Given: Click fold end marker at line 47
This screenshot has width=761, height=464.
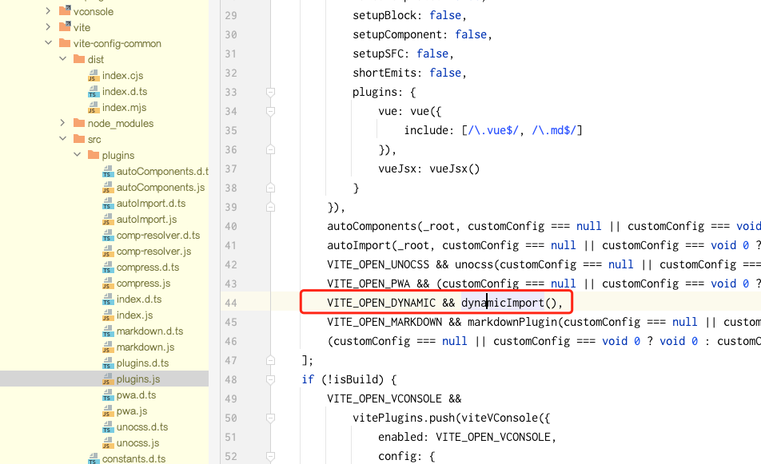Looking at the screenshot, I should tap(271, 360).
